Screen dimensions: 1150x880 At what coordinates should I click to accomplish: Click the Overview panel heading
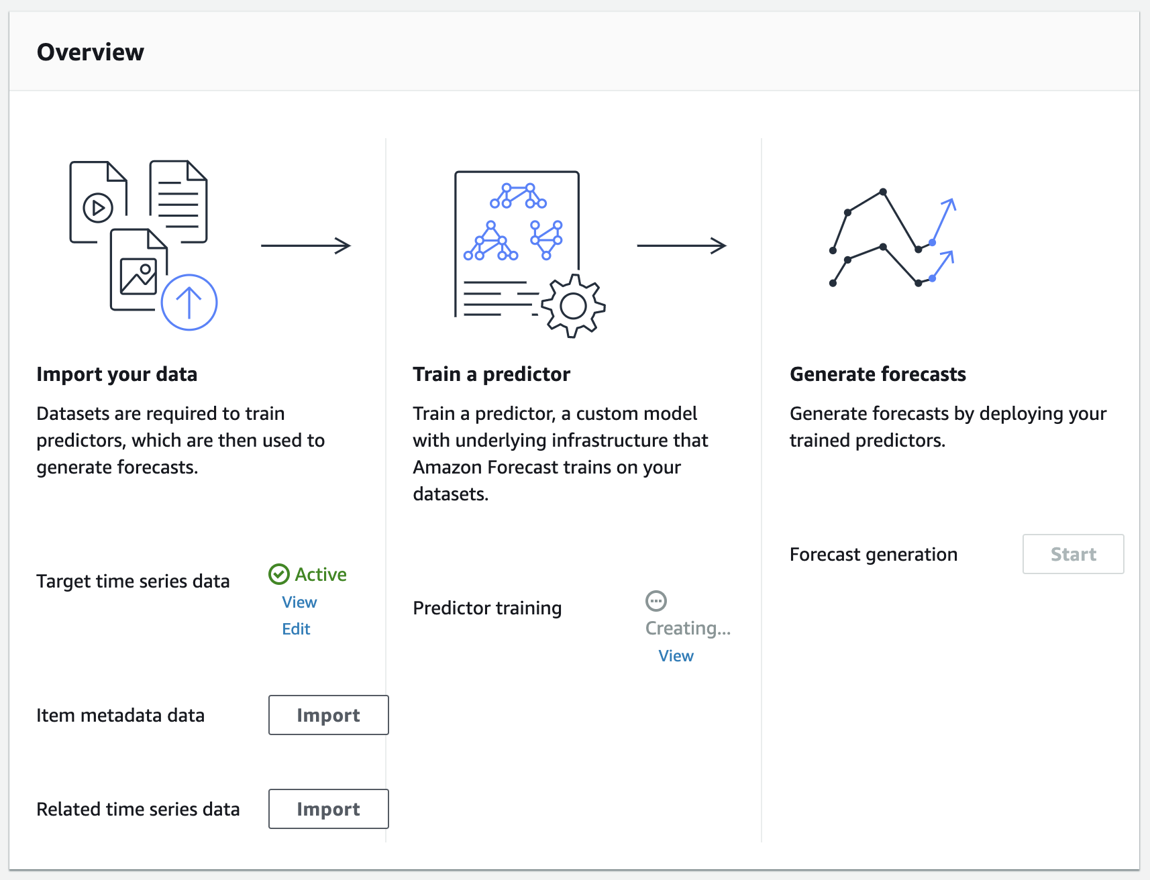point(91,52)
